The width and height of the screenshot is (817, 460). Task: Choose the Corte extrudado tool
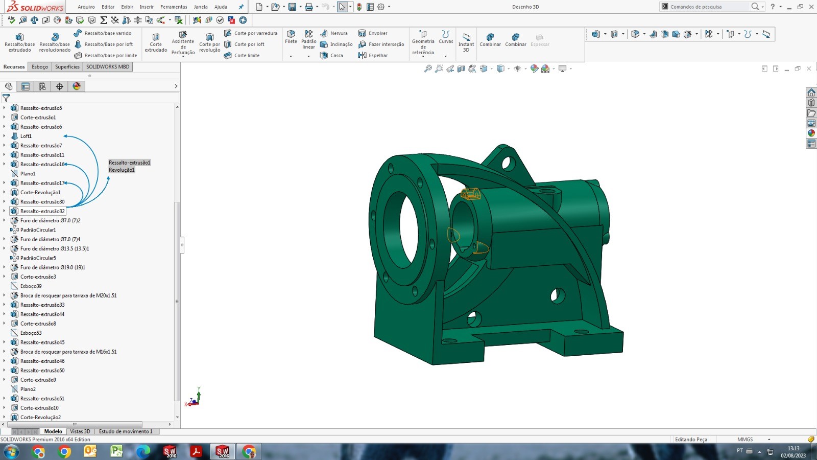[156, 42]
